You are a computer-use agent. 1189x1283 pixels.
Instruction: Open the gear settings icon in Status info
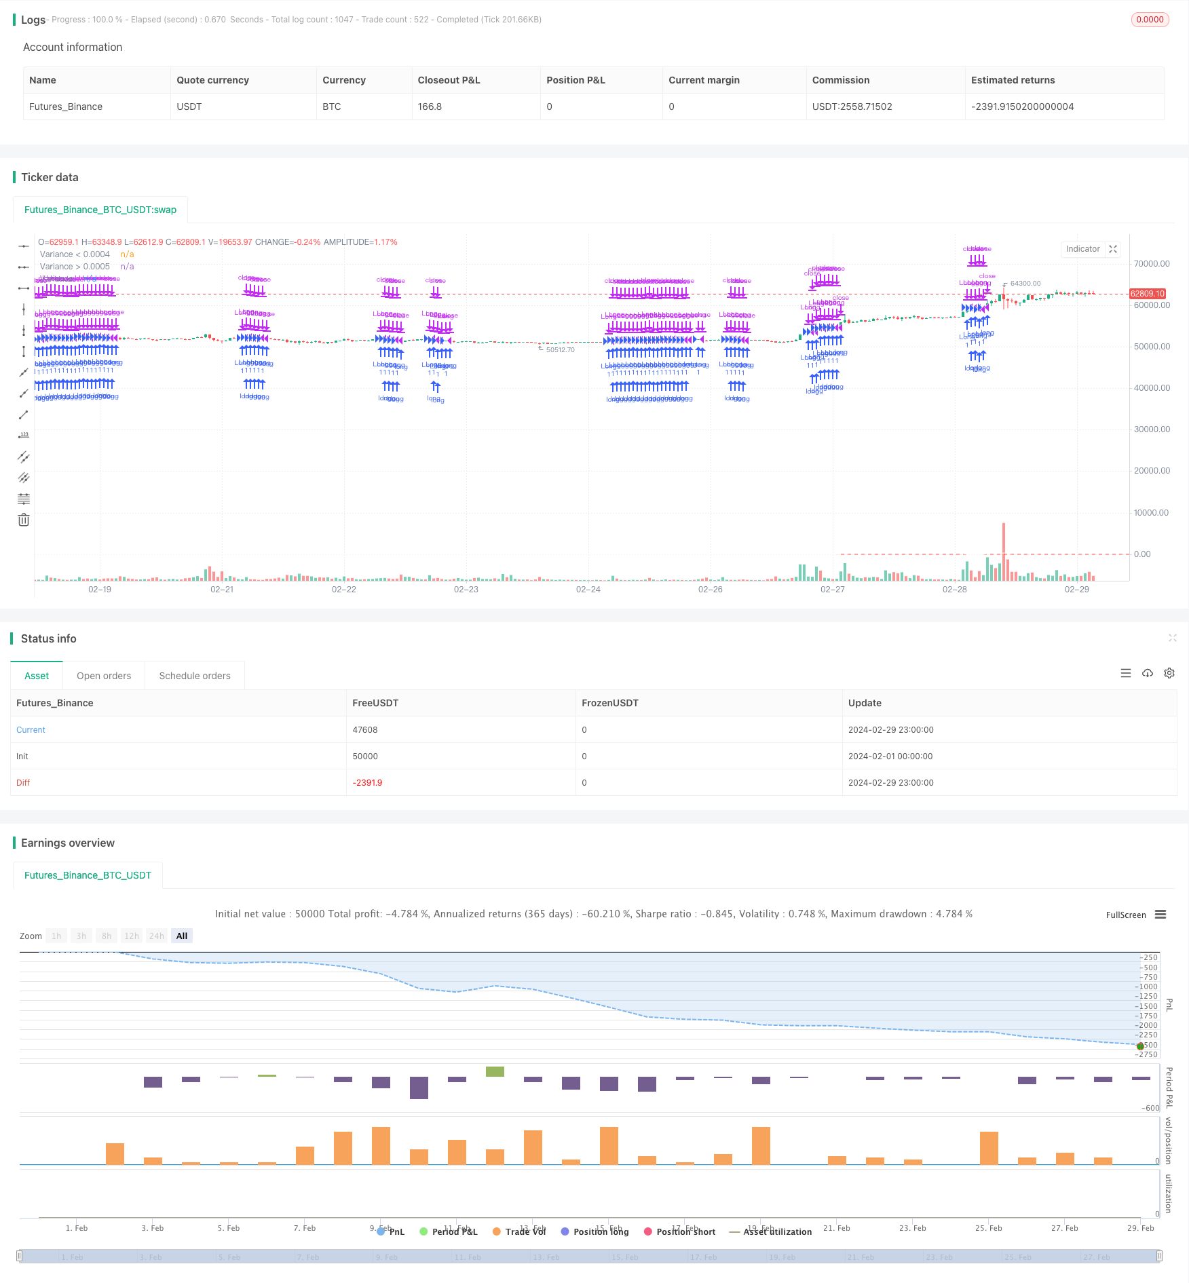(1169, 673)
